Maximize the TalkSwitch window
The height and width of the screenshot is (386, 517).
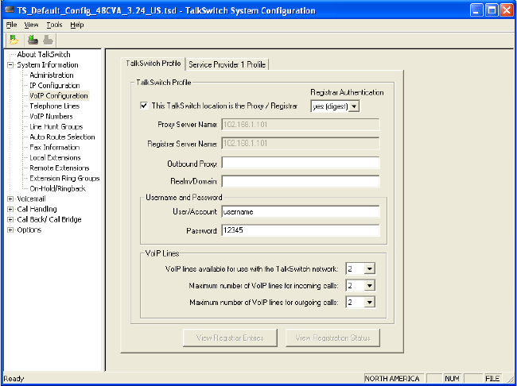pyautogui.click(x=492, y=10)
